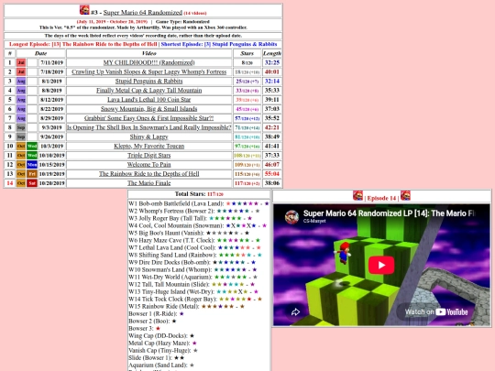The height and width of the screenshot is (371, 495).
Task: Click the 8/29/2019 date cell
Action: [x=52, y=118]
